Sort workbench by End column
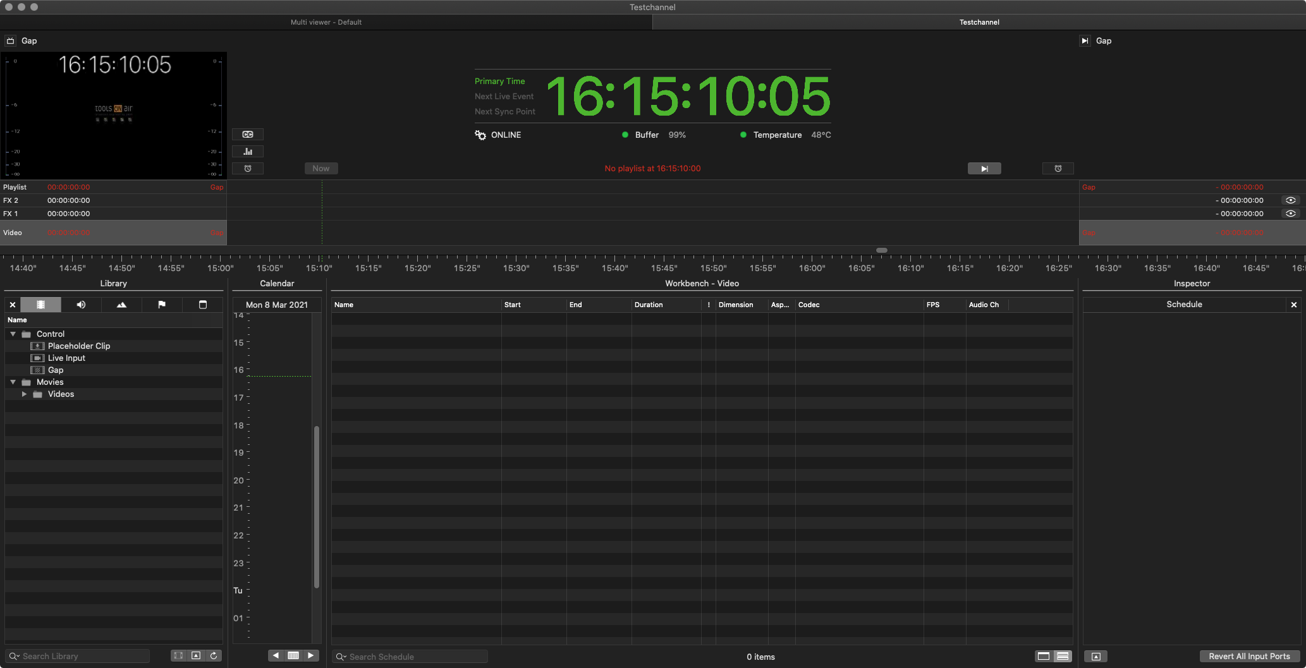Viewport: 1306px width, 668px height. click(x=599, y=305)
